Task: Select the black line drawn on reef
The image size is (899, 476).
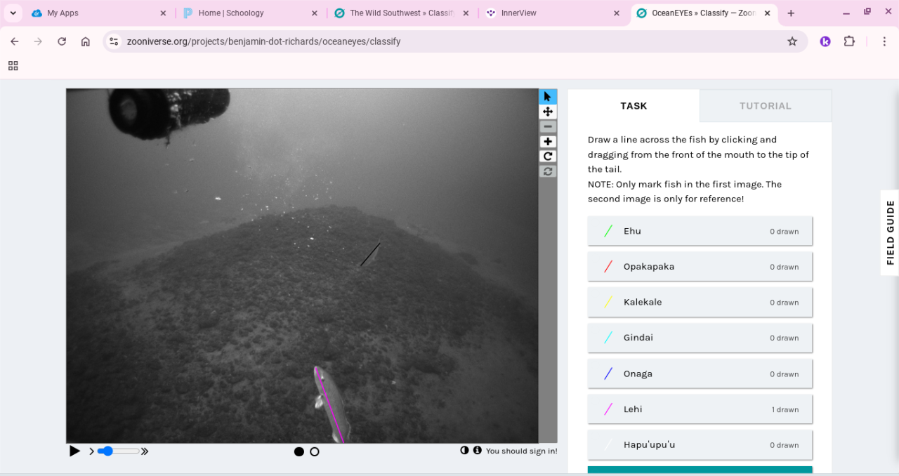Action: (x=370, y=254)
